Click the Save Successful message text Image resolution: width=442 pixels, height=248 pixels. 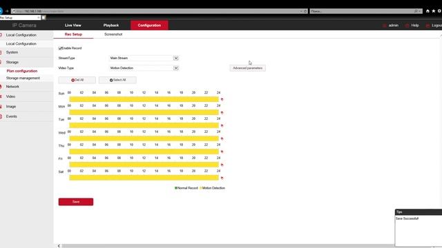coord(407,219)
